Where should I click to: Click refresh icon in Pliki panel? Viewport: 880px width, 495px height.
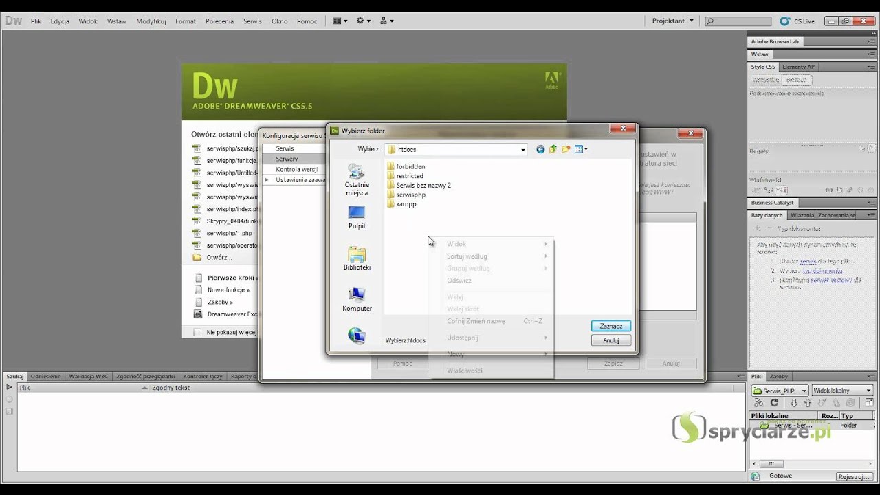pos(774,403)
